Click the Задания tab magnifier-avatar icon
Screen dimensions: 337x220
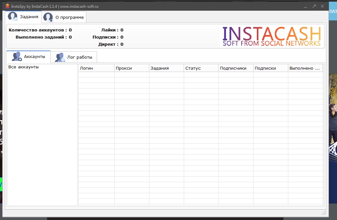click(x=13, y=17)
